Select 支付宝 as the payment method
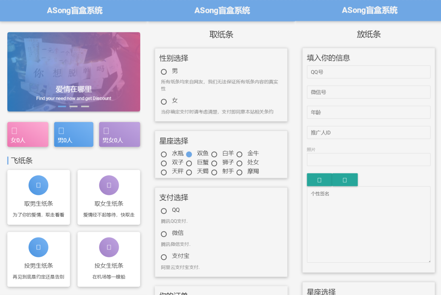The image size is (441, 295). click(164, 256)
